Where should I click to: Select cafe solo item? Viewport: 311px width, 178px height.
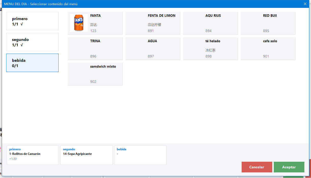pyautogui.click(x=268, y=49)
